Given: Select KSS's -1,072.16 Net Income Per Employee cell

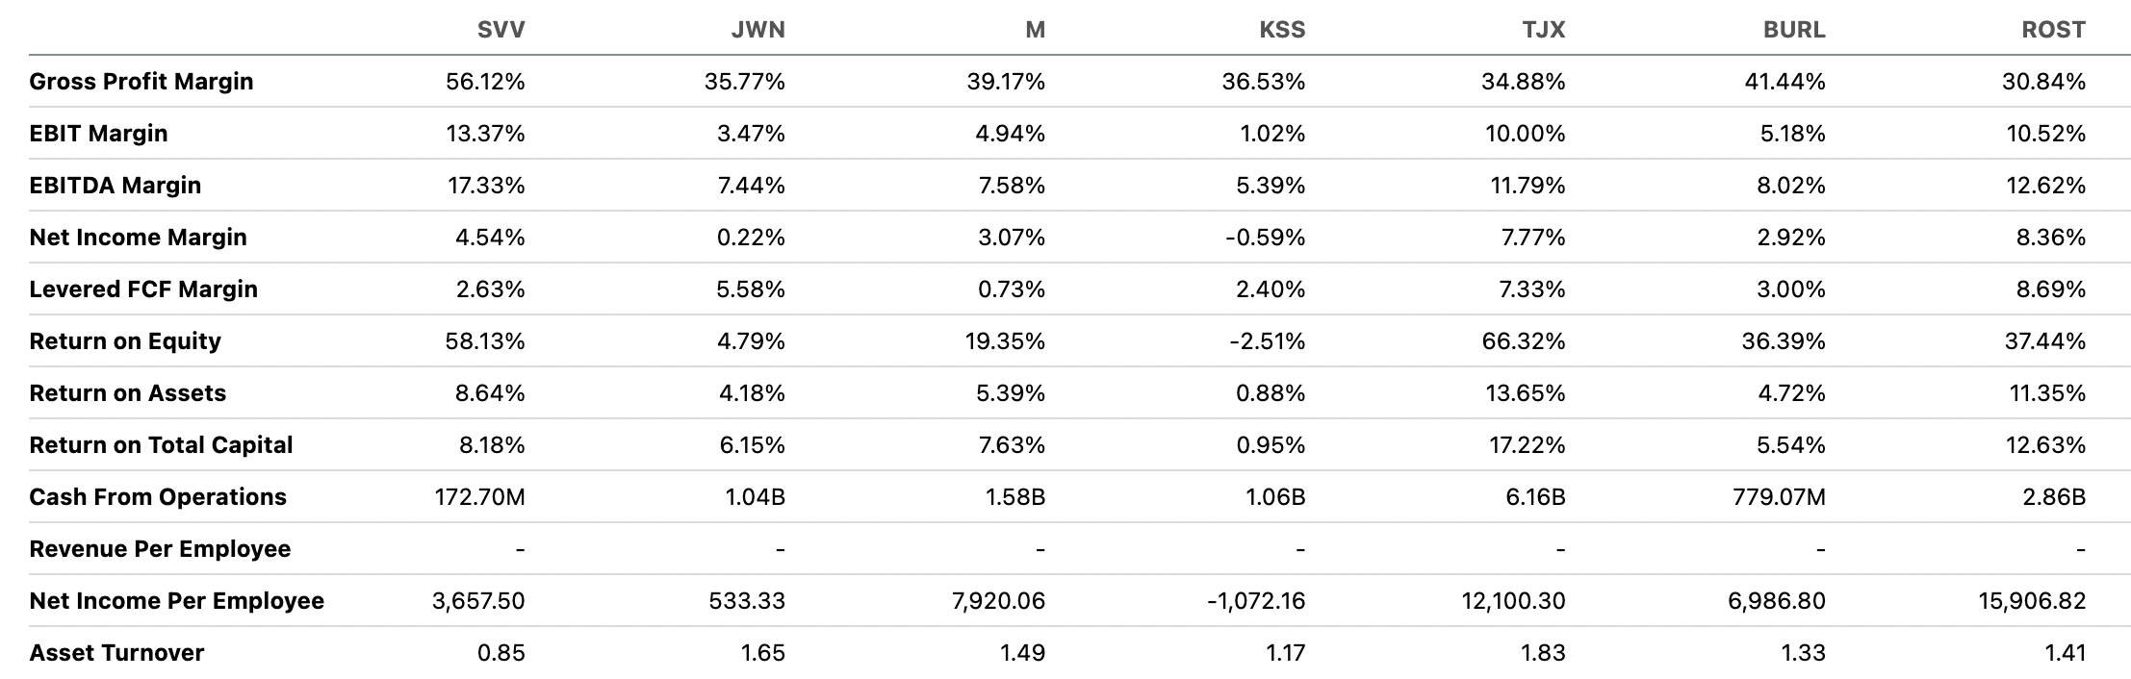Looking at the screenshot, I should click(x=1256, y=601).
